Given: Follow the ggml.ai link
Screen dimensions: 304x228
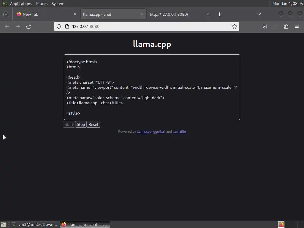Looking at the screenshot, I should 159,132.
